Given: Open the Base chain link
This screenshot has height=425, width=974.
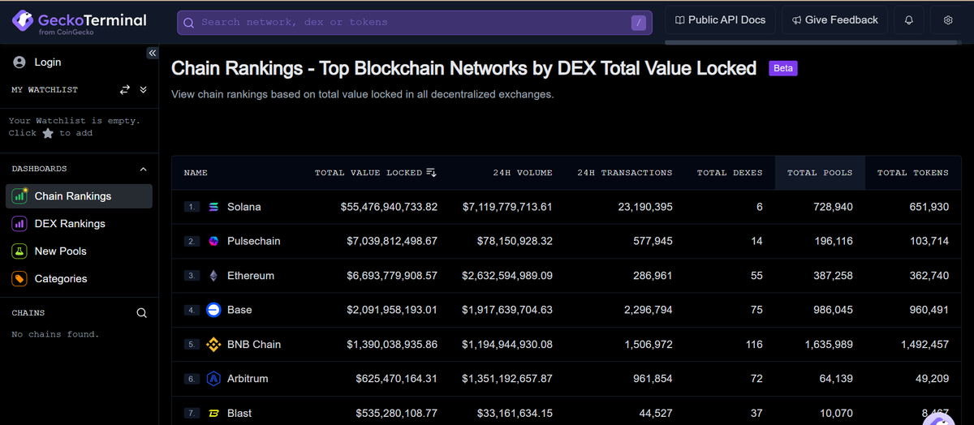Looking at the screenshot, I should pos(239,310).
